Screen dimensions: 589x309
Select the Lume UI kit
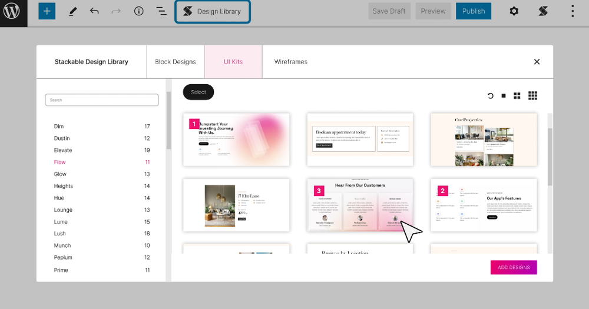coord(102,221)
